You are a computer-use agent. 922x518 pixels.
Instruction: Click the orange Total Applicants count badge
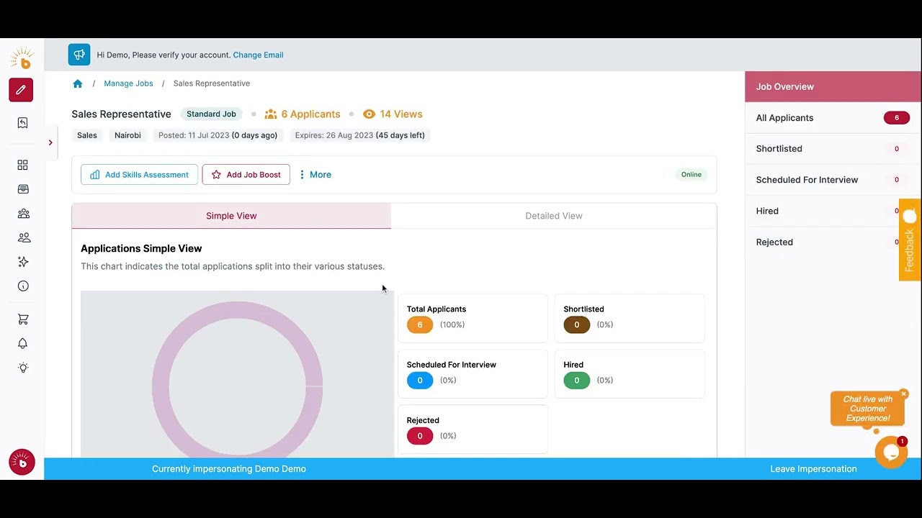(x=420, y=324)
